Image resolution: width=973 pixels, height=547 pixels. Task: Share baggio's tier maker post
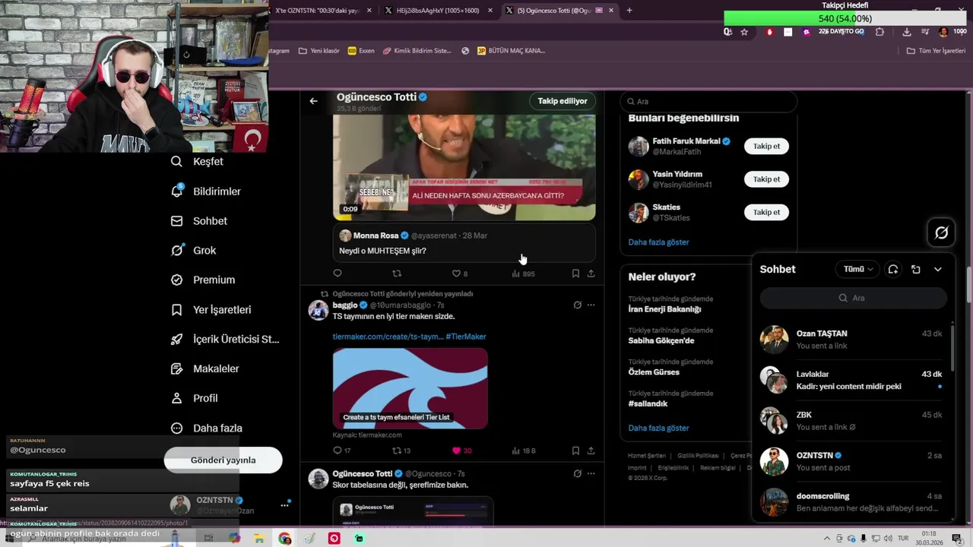pos(591,451)
